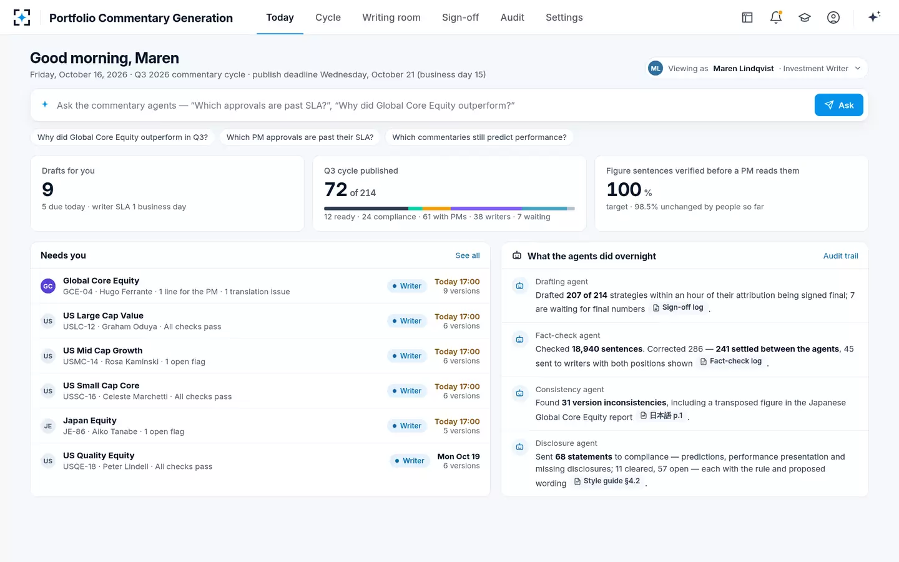899x562 pixels.
Task: Click the Consistency agent robot icon
Action: (519, 393)
